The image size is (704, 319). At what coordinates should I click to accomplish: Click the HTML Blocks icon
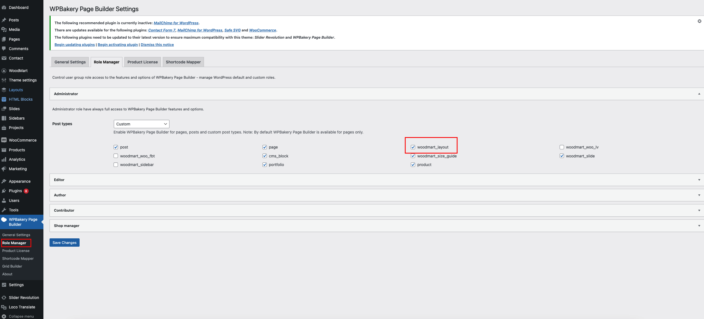(x=4, y=99)
